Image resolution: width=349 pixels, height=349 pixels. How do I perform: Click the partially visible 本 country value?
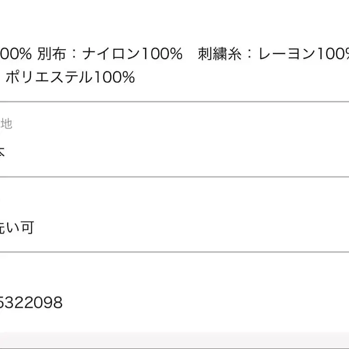coord(2,152)
